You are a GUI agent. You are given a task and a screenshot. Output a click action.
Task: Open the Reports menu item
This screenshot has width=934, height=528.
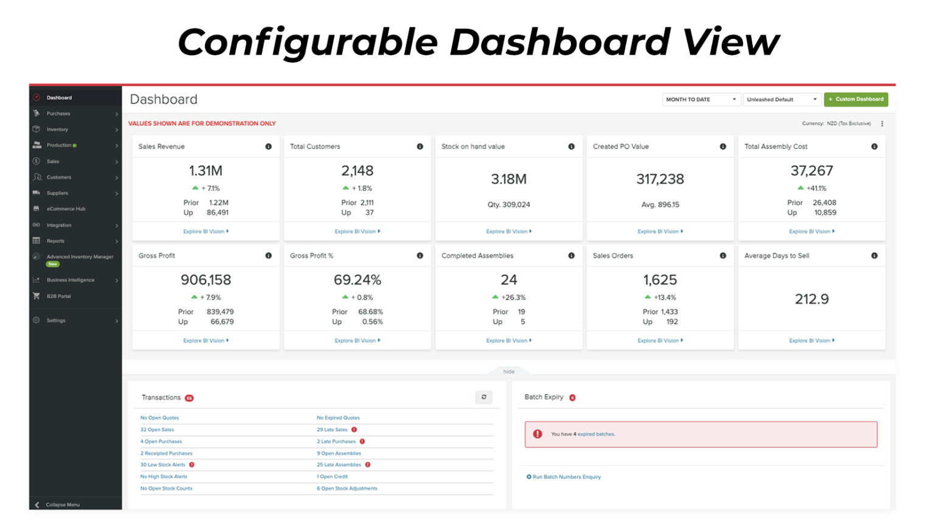[56, 241]
